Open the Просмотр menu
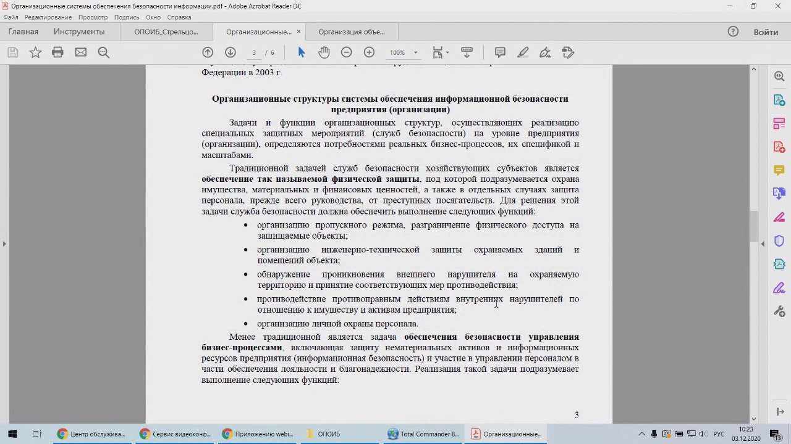This screenshot has height=444, width=791. coord(93,17)
